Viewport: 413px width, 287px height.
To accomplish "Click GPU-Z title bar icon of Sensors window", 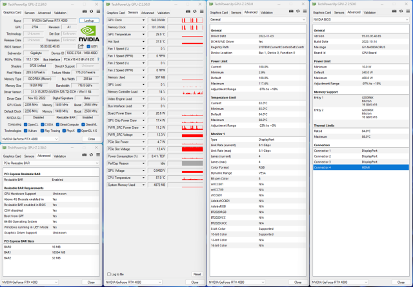I will [x=108, y=5].
